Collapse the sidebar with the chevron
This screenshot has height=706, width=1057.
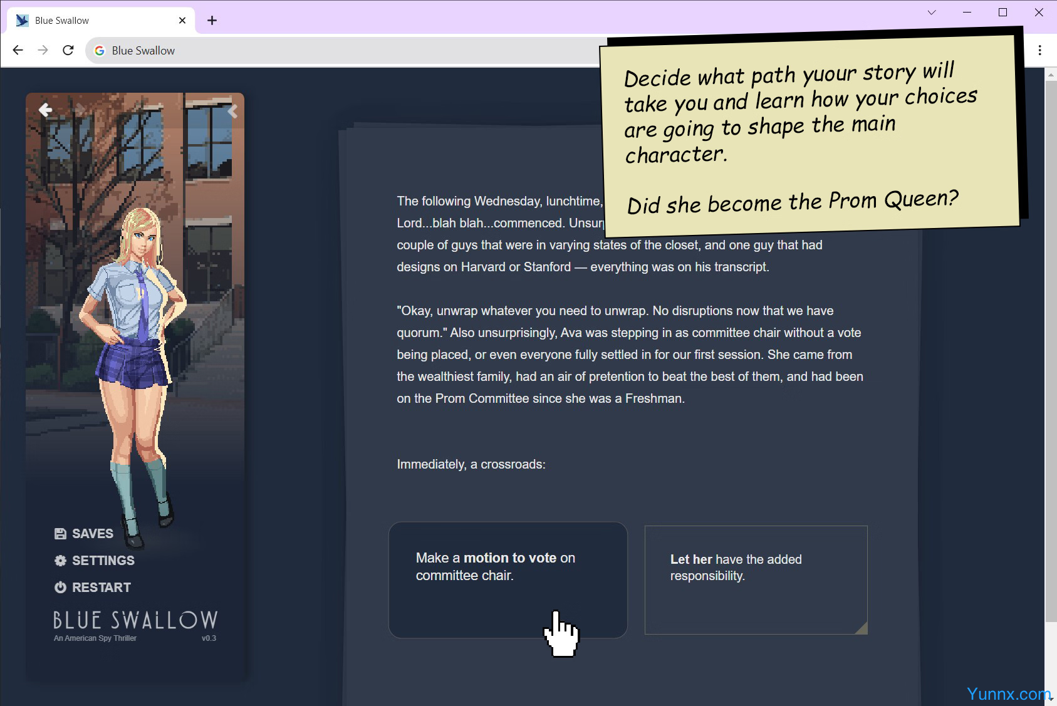[x=232, y=112]
